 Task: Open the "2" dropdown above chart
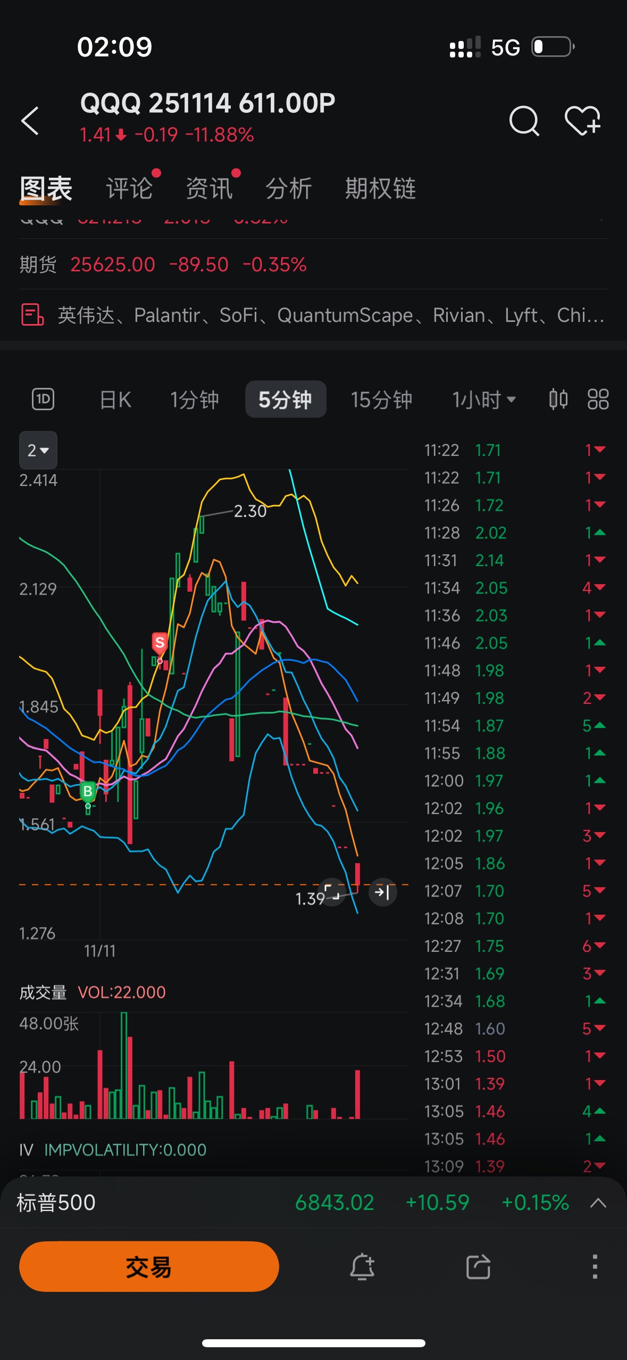[x=38, y=450]
